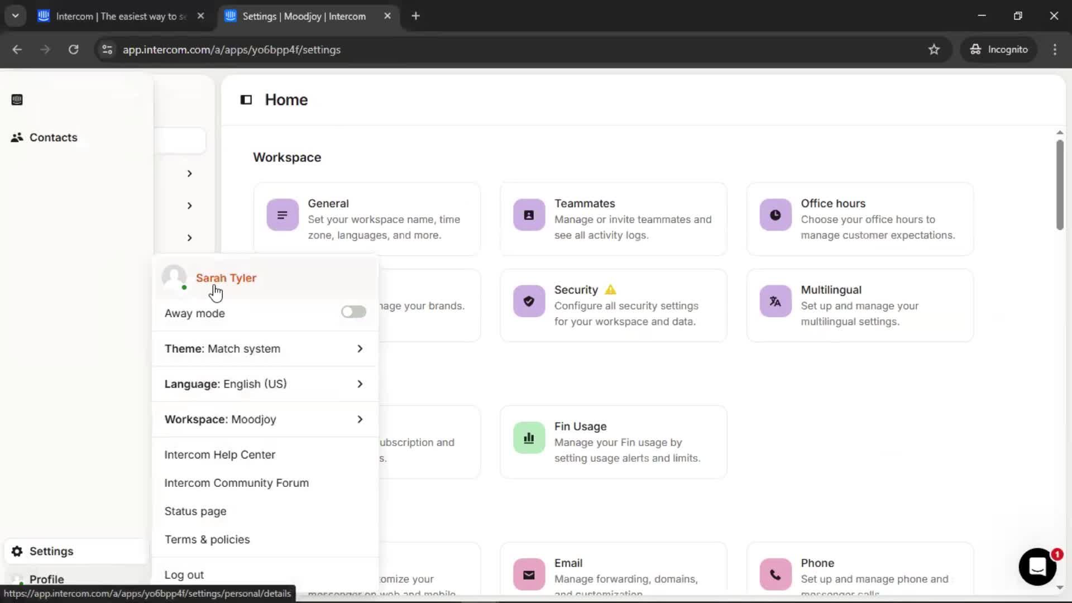Open a new browser tab

[x=415, y=16]
